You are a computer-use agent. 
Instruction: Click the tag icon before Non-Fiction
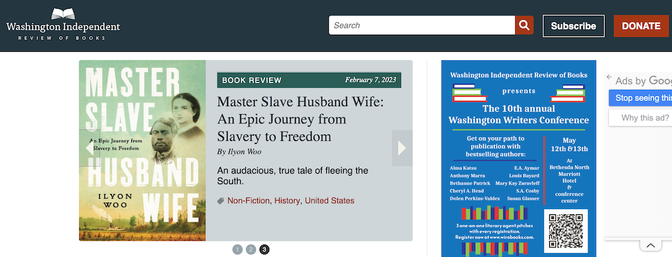pos(220,201)
